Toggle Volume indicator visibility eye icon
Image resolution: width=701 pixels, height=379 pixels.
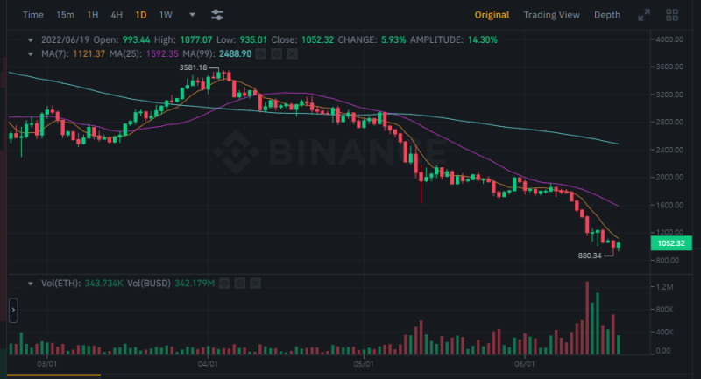tap(224, 284)
